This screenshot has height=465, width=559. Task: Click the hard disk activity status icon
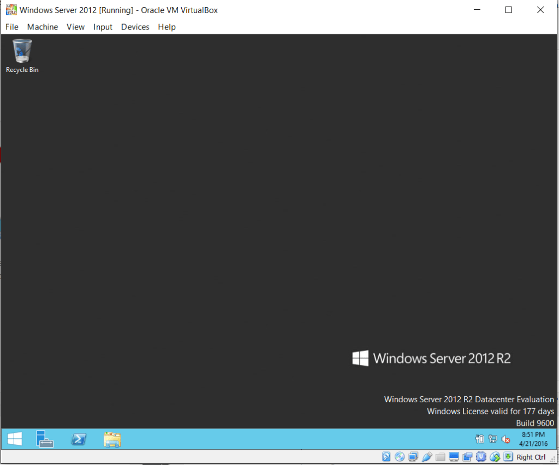click(386, 457)
